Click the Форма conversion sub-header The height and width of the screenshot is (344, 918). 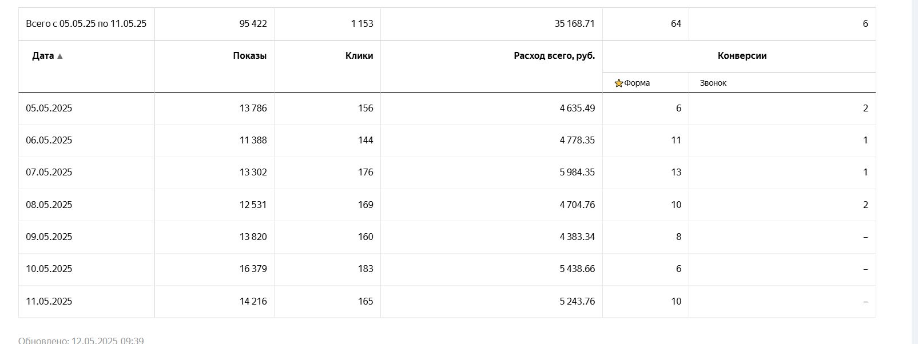coord(637,83)
